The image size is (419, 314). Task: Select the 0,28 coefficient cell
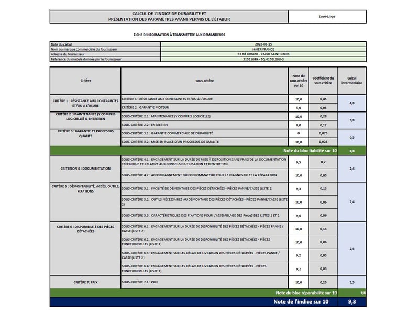323,116
